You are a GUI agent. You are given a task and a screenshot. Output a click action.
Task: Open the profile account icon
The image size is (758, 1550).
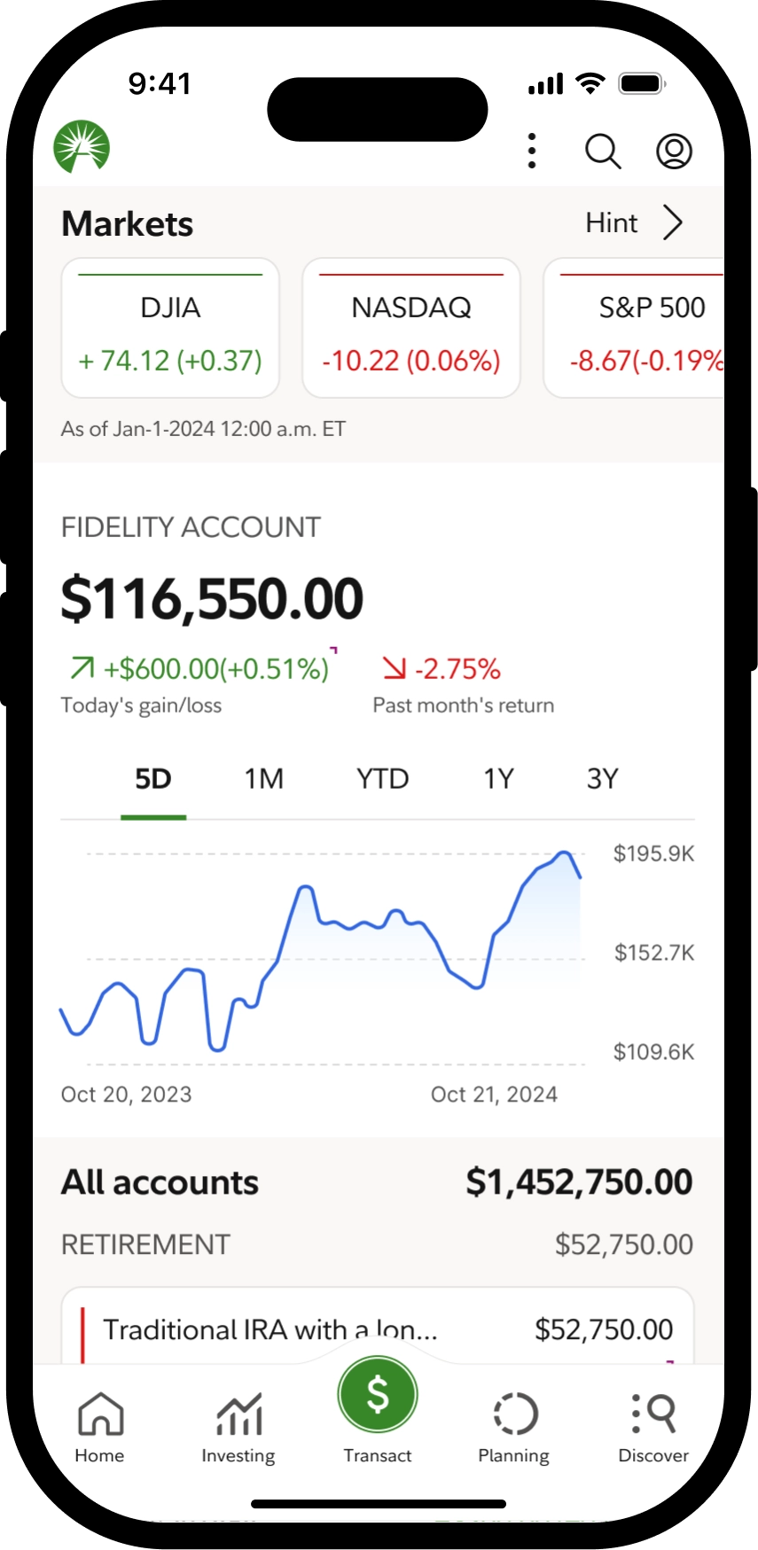674,152
